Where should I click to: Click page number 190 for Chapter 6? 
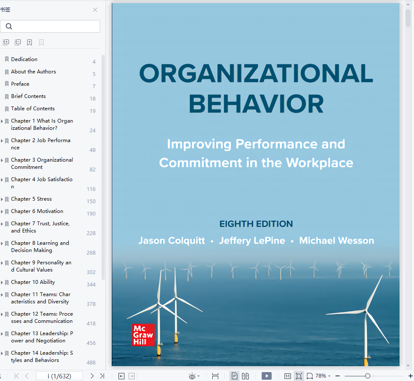[x=91, y=214]
